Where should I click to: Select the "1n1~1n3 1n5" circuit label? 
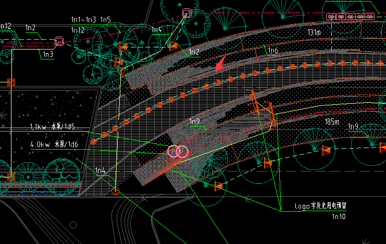pyautogui.click(x=91, y=20)
